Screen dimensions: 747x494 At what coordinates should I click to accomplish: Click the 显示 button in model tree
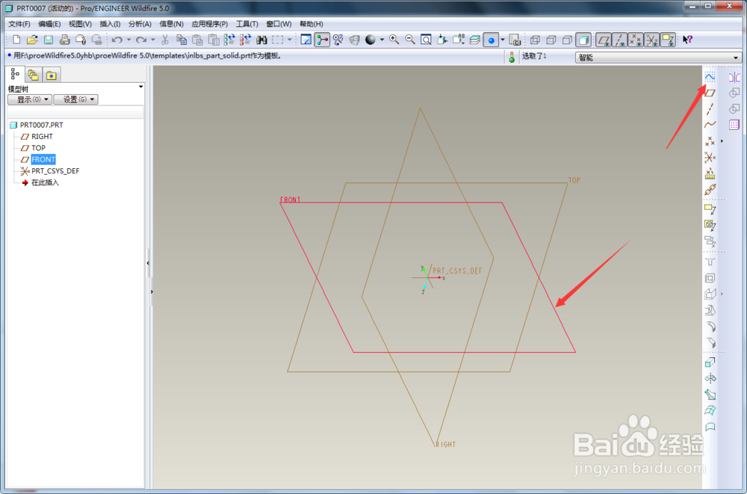[x=30, y=99]
